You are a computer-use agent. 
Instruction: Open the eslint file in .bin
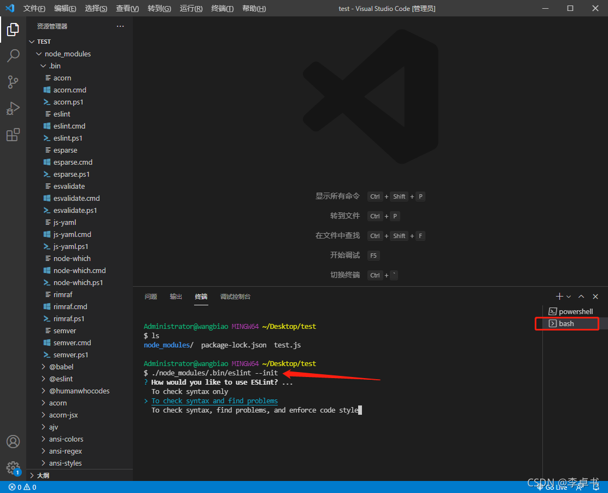(62, 114)
